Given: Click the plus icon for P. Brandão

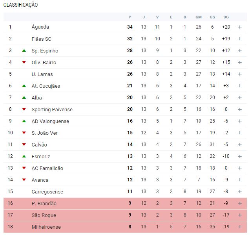Looking at the screenshot, I should pos(239,203).
